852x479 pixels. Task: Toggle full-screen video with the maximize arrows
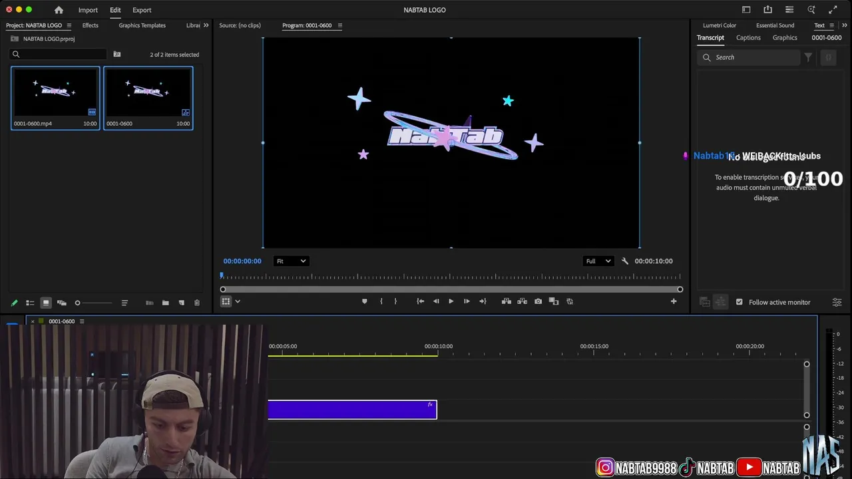(x=833, y=10)
